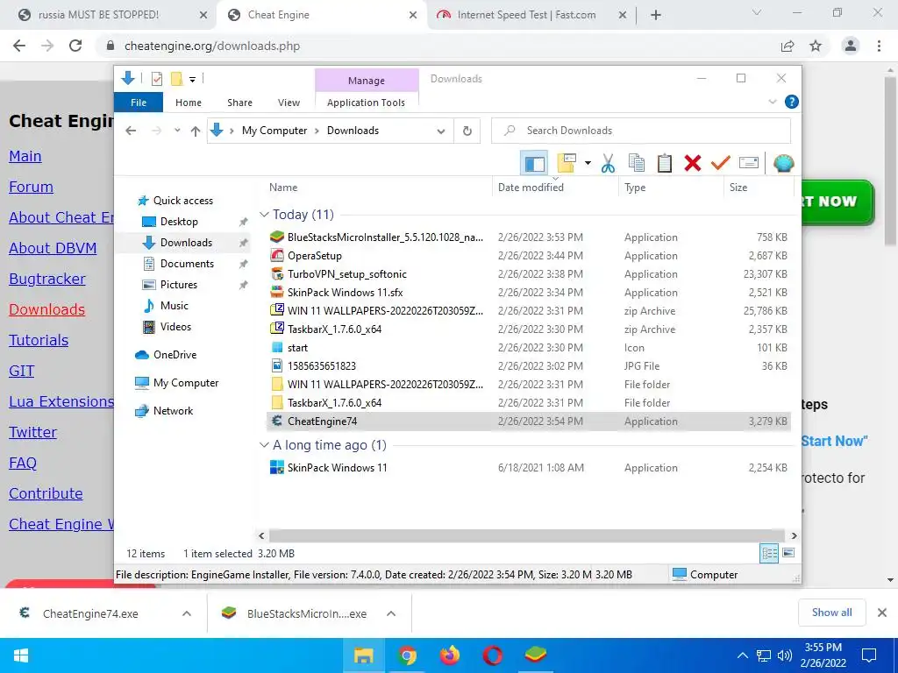
Task: Open the Application Tools tab
Action: (x=366, y=103)
